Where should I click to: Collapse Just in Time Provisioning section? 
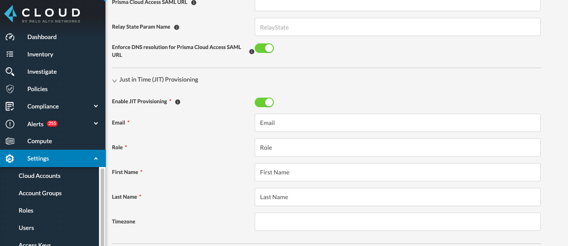coord(115,80)
